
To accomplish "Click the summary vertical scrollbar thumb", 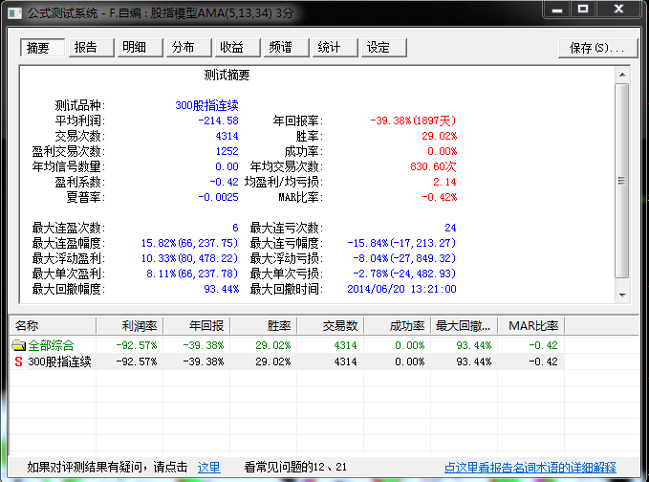I will tap(622, 181).
